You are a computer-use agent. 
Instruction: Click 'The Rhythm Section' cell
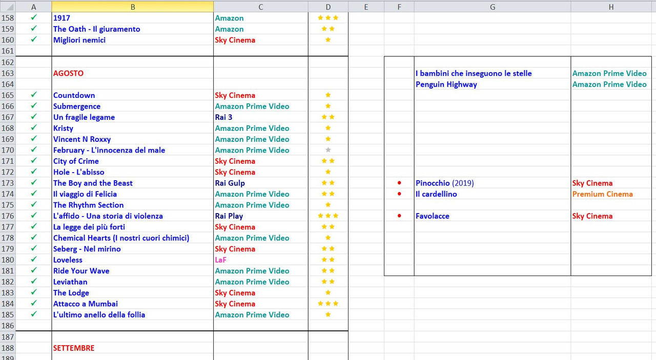(132, 205)
